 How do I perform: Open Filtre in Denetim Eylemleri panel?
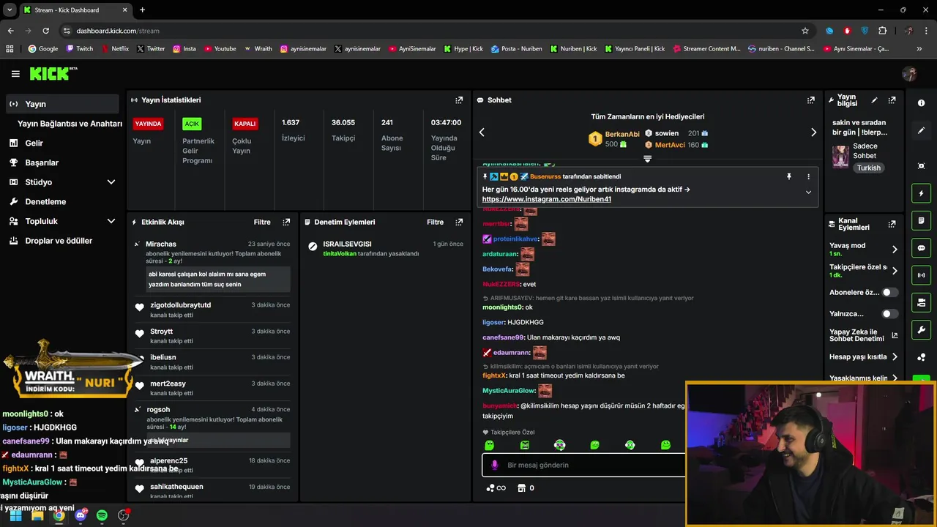point(435,222)
